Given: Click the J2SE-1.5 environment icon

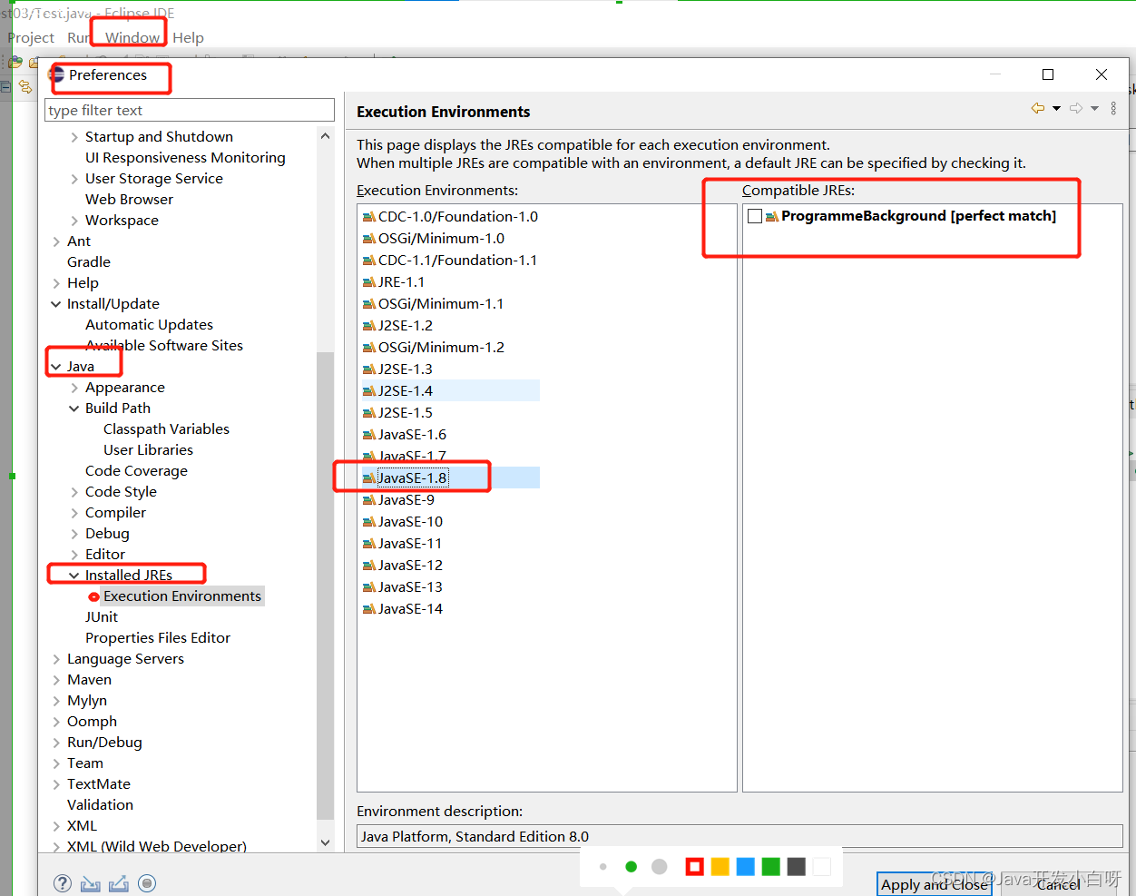Looking at the screenshot, I should pyautogui.click(x=369, y=413).
